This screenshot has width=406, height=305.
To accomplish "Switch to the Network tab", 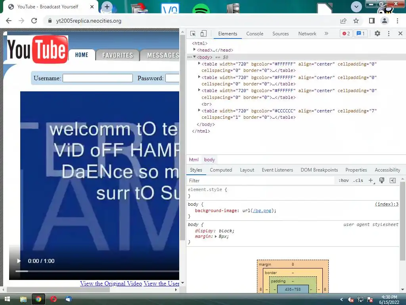I will (307, 34).
